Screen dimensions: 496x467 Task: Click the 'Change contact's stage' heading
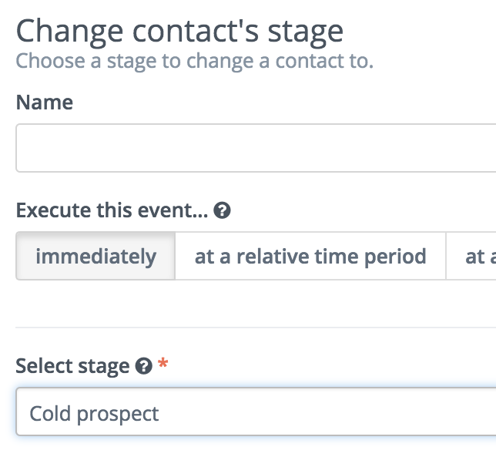coord(179,33)
